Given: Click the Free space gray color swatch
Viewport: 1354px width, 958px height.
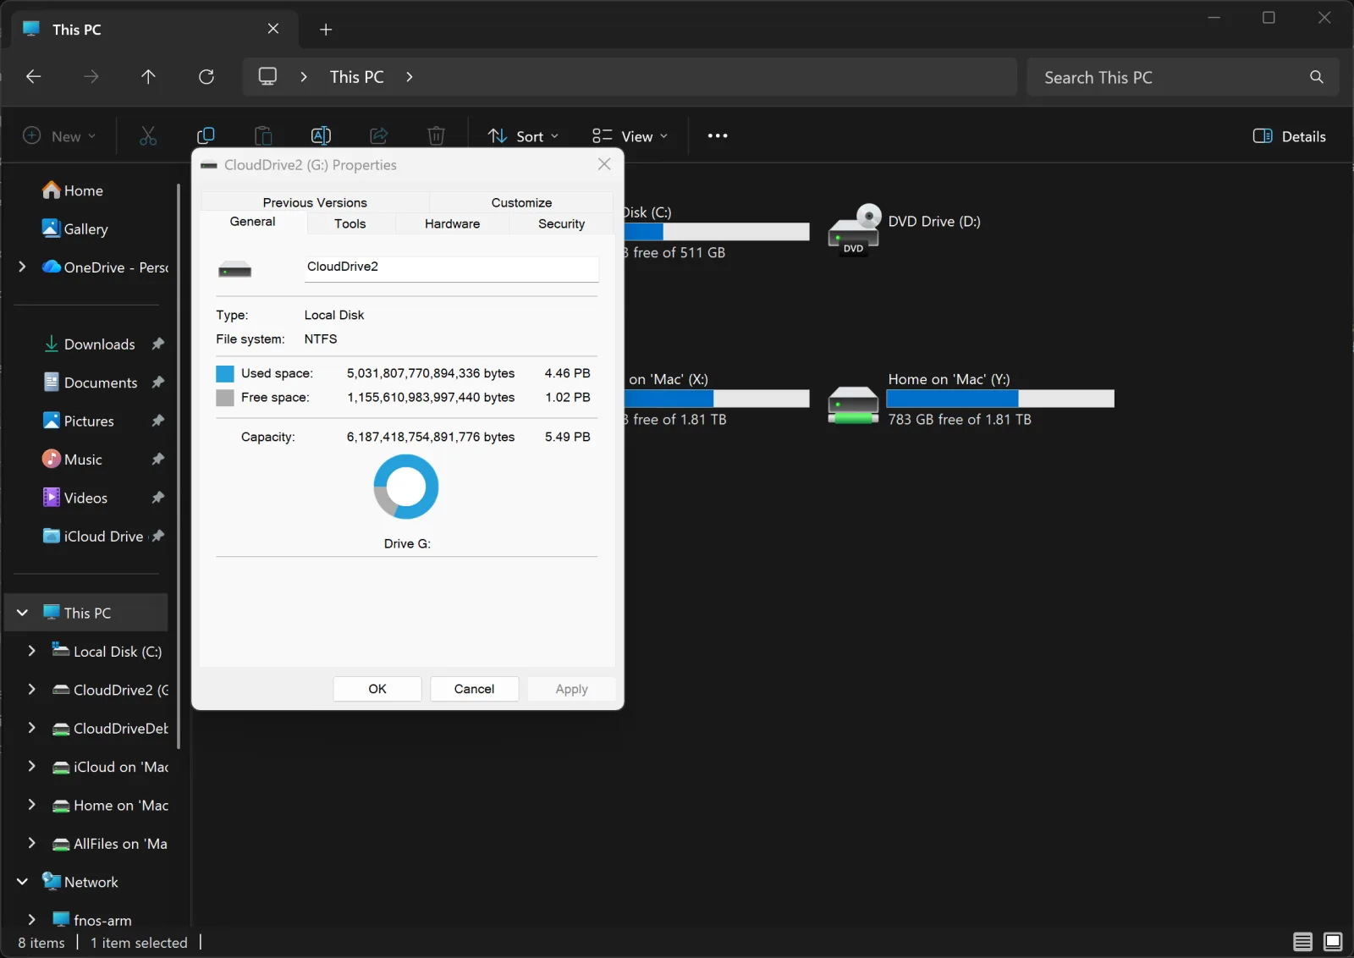Looking at the screenshot, I should [x=225, y=398].
